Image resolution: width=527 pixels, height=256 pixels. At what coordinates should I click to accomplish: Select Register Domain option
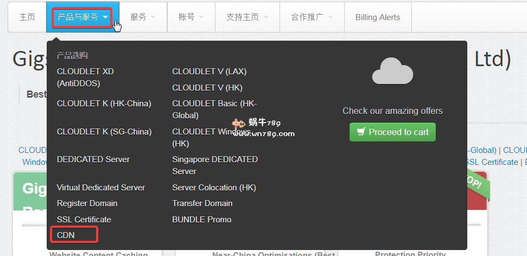tap(87, 203)
